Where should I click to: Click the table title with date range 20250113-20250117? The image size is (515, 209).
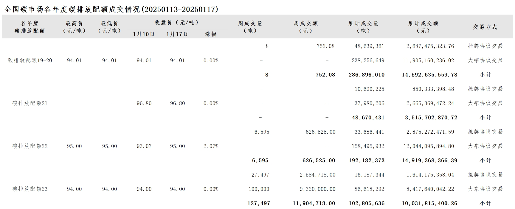coord(111,9)
